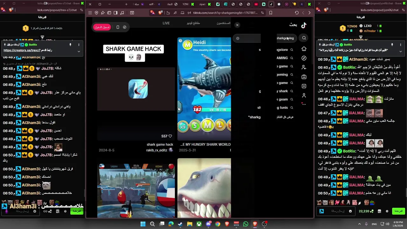
Task: Click the gift shop icon in right chat
Action: 379,211
